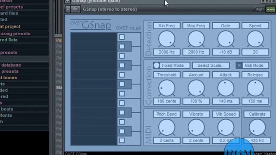Click the PORT indicator display

pos(271,9)
